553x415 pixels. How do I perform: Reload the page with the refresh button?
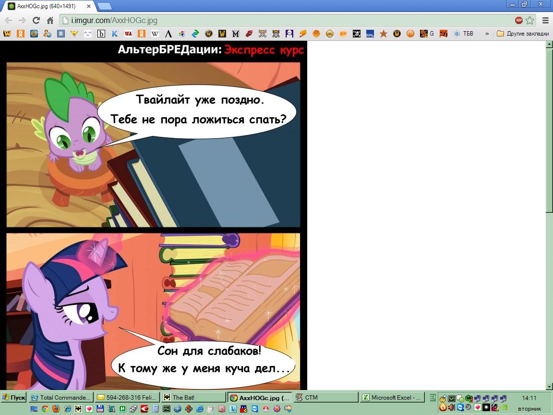(36, 21)
